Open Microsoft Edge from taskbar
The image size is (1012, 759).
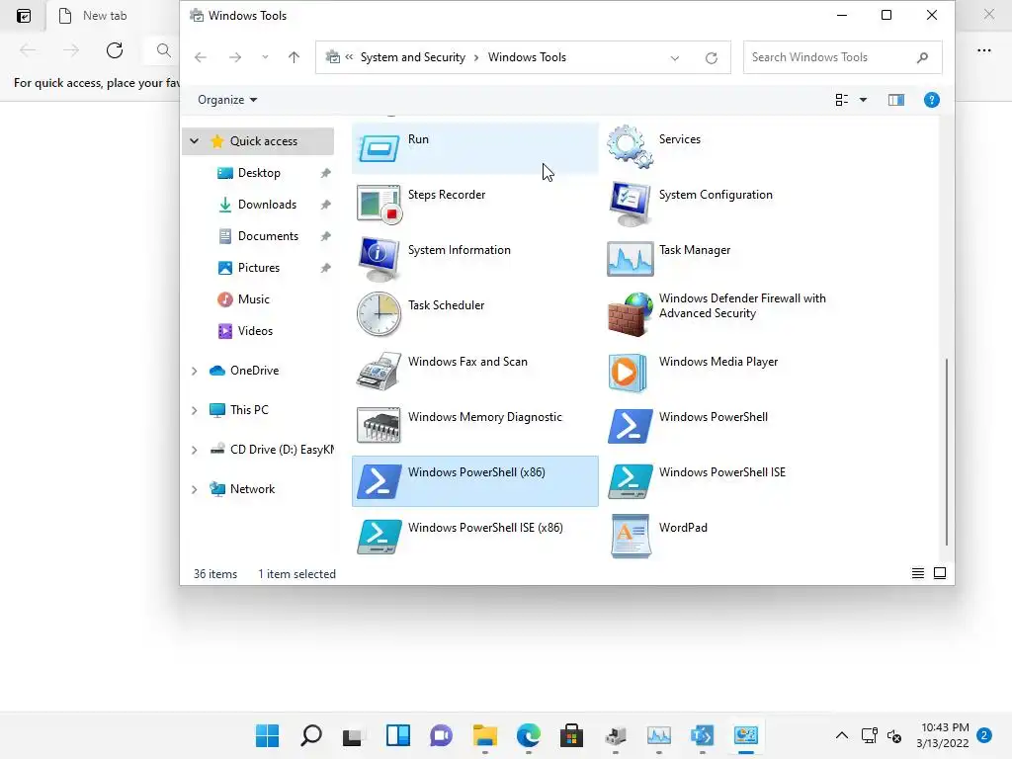tap(528, 735)
